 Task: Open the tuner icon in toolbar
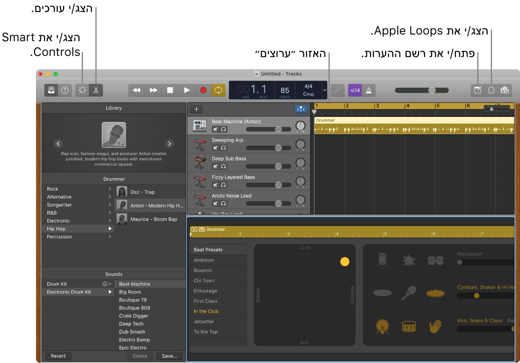point(337,90)
